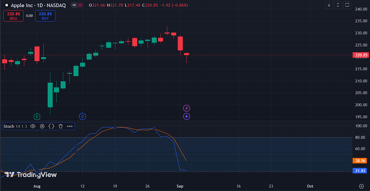Toggle the grey pill switch in the header
This screenshot has height=191, width=370.
pyautogui.click(x=73, y=5)
